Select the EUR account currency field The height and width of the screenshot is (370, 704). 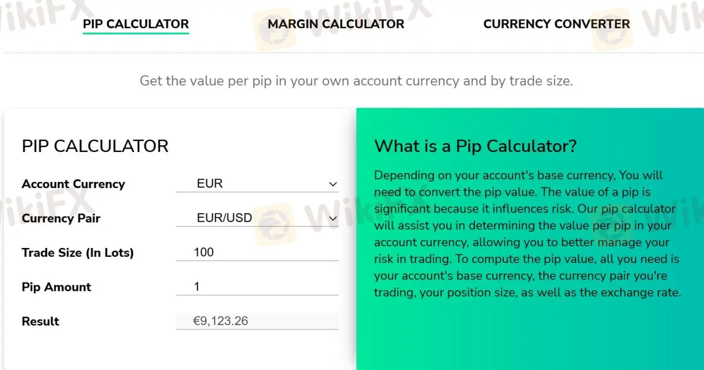257,184
